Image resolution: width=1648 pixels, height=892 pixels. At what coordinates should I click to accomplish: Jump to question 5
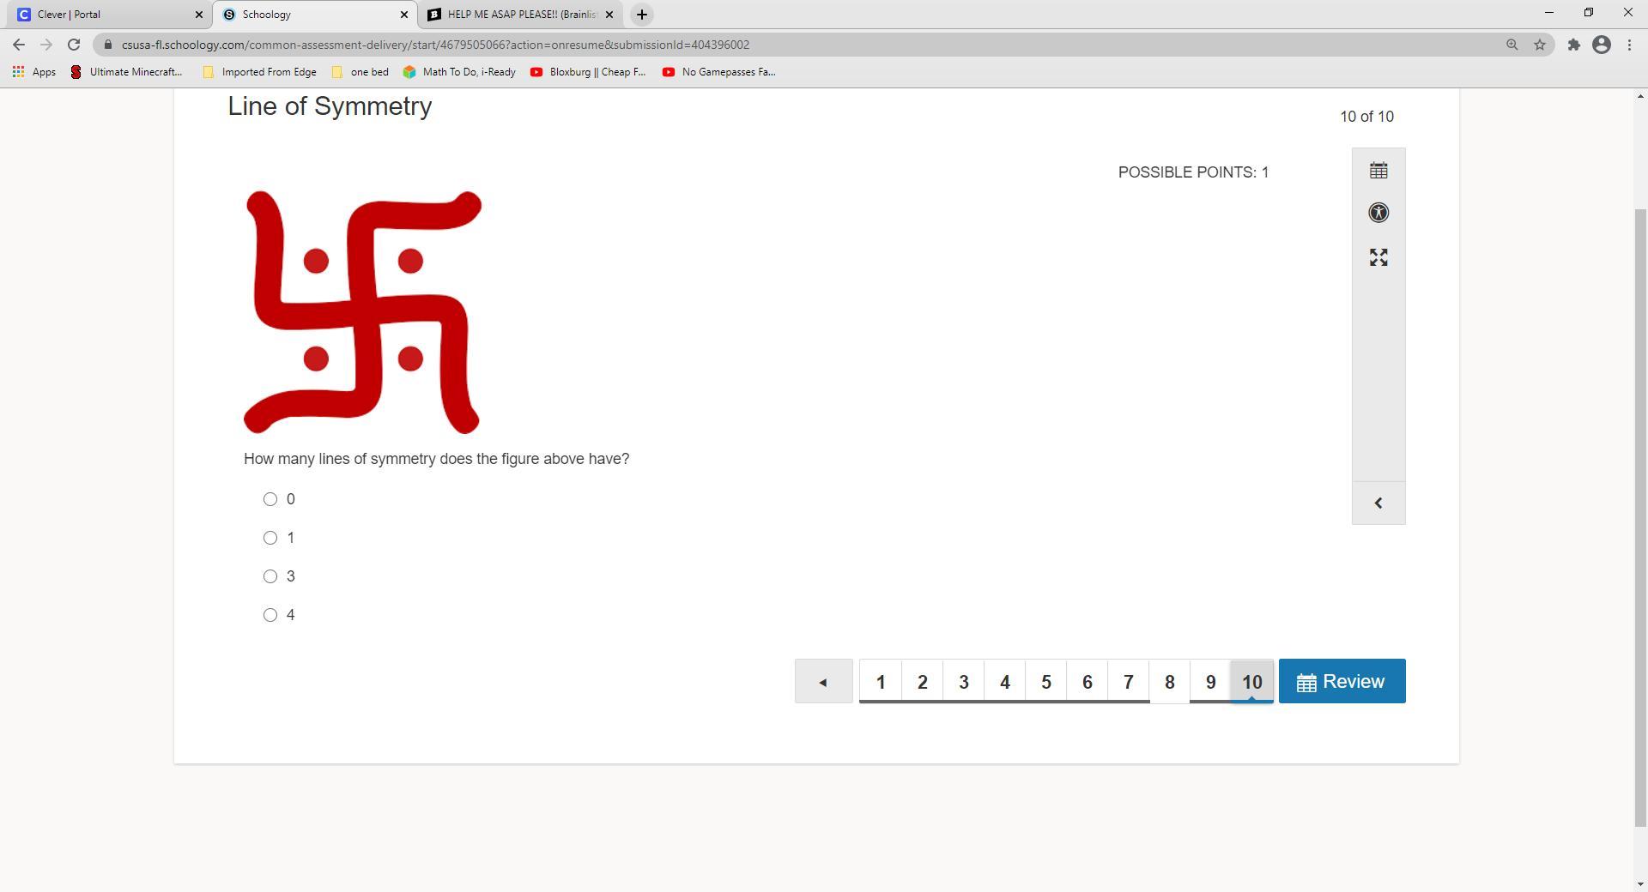click(1046, 682)
